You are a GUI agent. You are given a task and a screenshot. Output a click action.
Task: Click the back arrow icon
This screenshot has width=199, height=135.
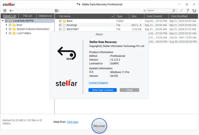12,11
